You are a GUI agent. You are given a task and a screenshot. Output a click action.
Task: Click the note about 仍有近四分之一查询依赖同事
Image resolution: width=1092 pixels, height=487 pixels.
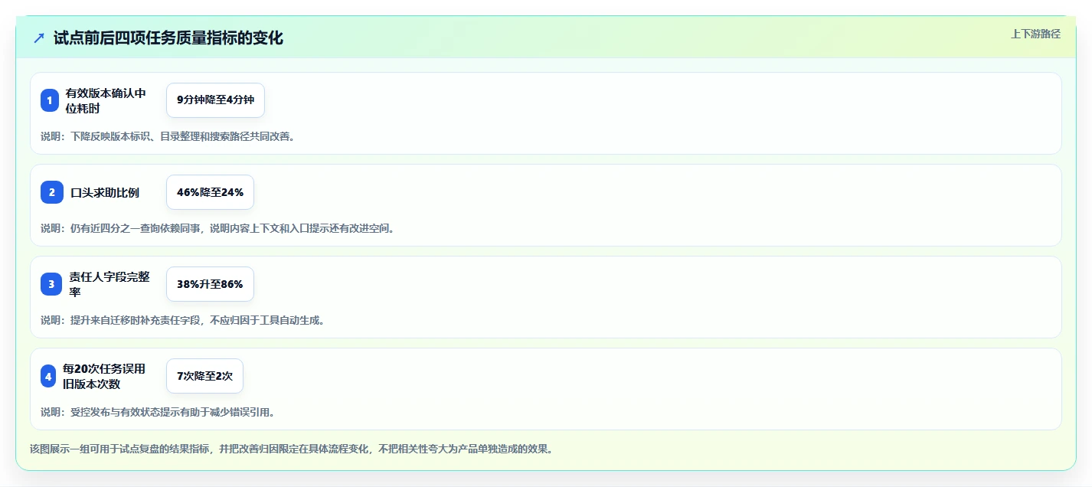(x=217, y=228)
